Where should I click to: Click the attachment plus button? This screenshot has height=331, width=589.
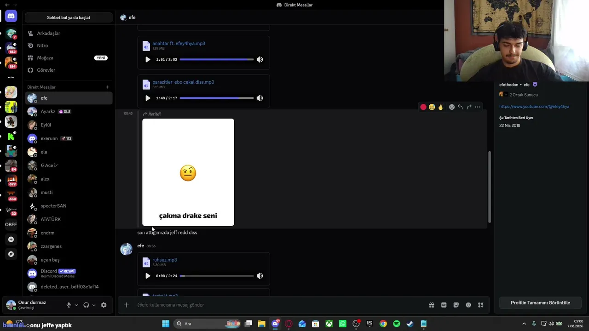click(126, 305)
